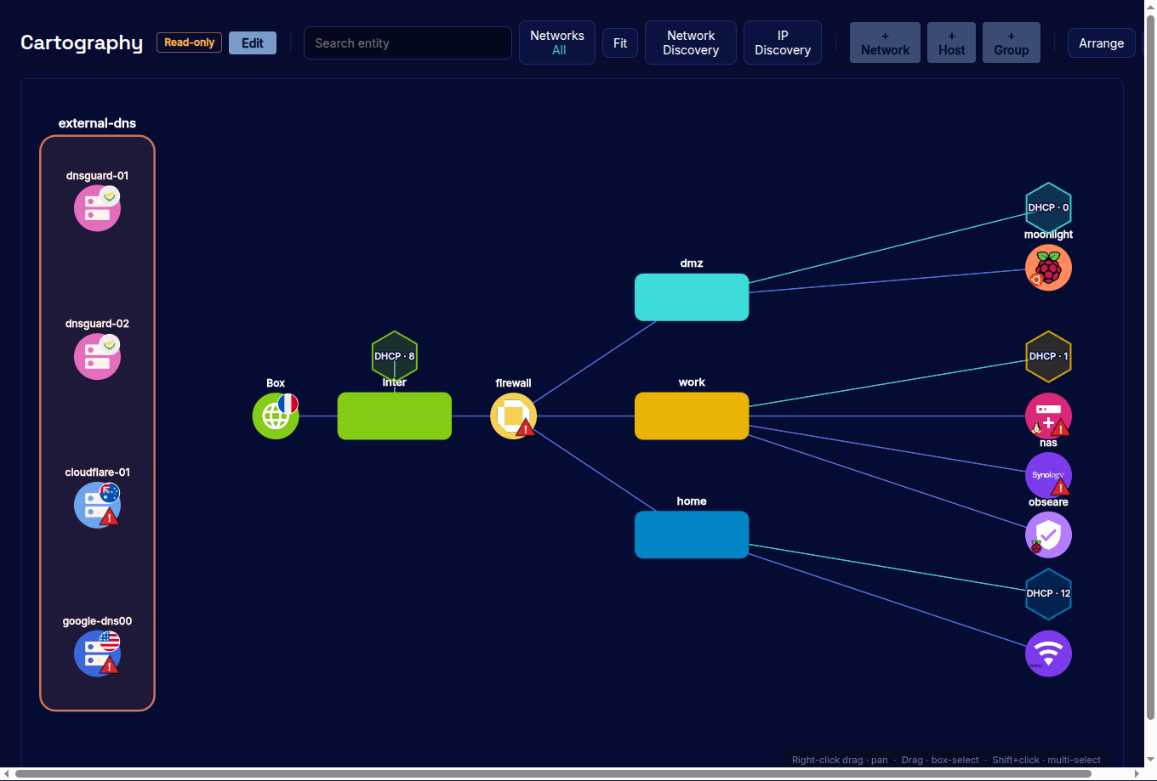The height and width of the screenshot is (781, 1157).
Task: Add a new Host
Action: 951,42
